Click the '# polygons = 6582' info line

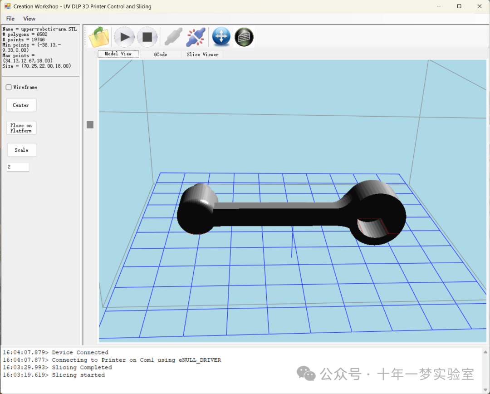coord(25,34)
